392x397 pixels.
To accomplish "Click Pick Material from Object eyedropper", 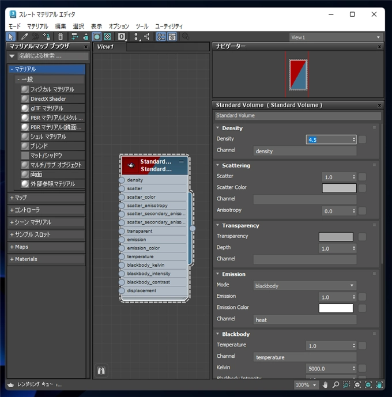I will (x=24, y=37).
